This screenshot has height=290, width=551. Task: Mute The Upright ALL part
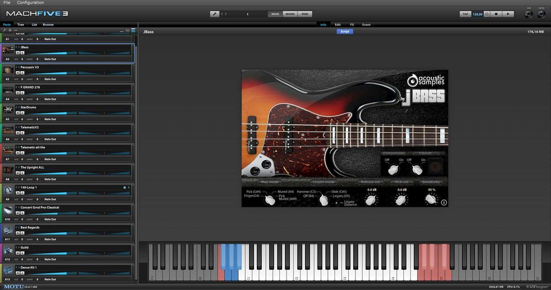18,173
